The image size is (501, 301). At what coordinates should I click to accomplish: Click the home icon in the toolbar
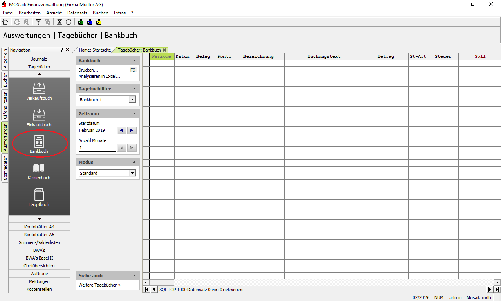tap(5, 22)
